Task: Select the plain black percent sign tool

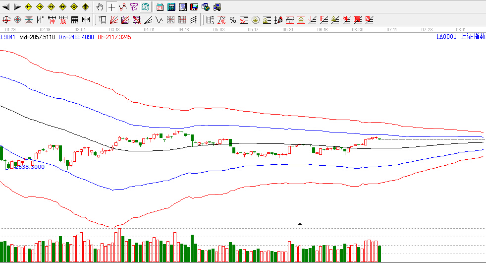Action: (x=232, y=20)
